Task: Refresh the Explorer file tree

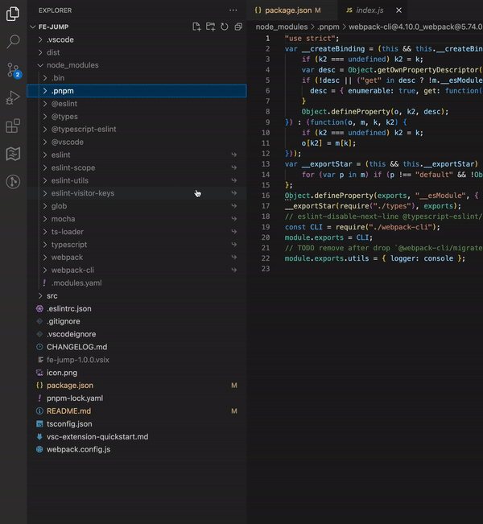Action: pyautogui.click(x=225, y=27)
